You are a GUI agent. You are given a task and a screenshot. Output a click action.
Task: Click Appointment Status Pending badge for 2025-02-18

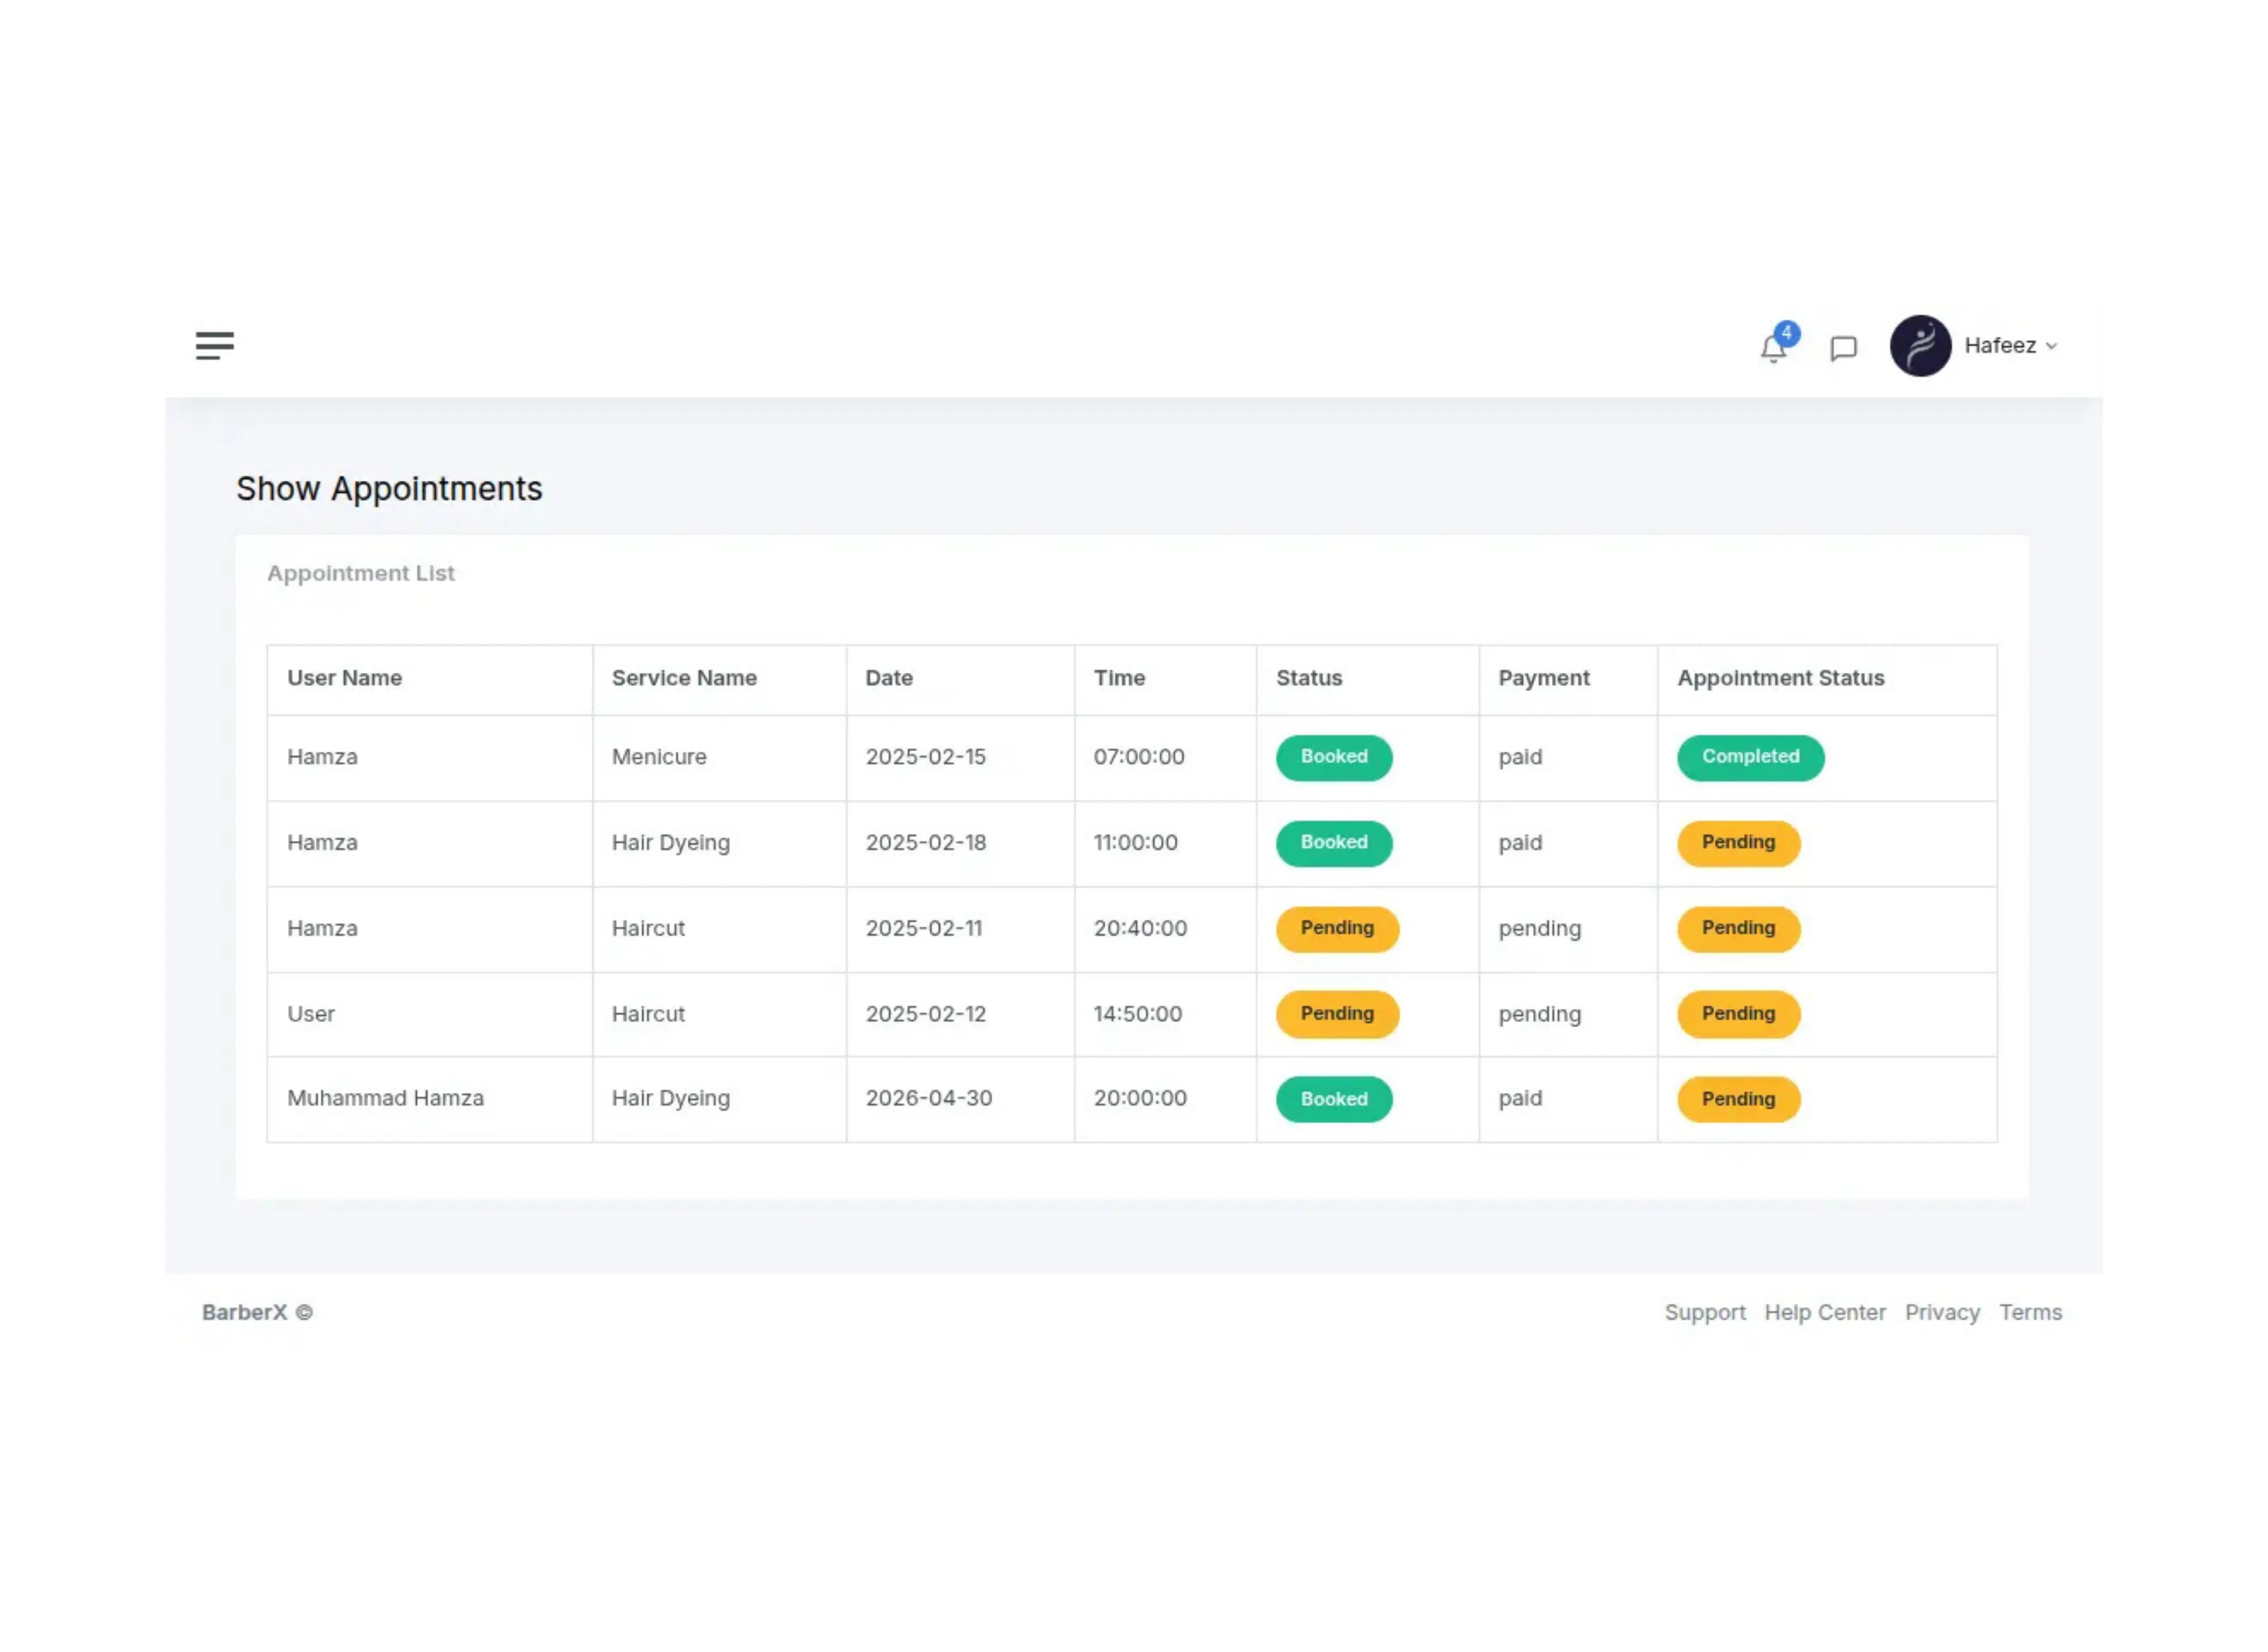coord(1739,844)
